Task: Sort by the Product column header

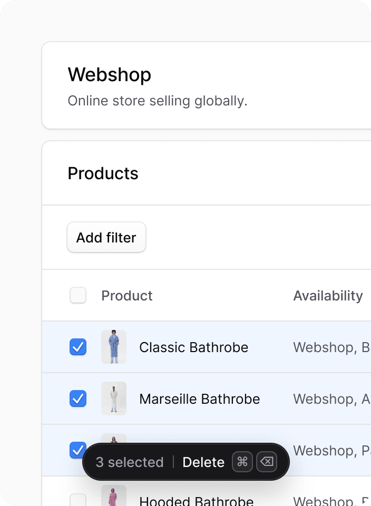Action: point(126,295)
